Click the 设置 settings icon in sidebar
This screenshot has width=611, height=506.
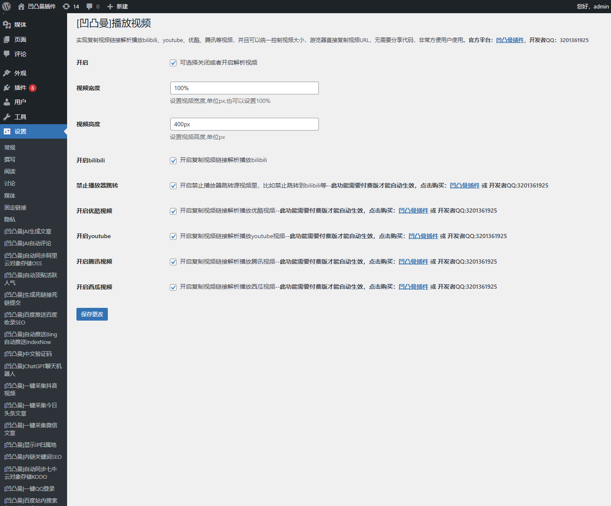click(x=7, y=131)
